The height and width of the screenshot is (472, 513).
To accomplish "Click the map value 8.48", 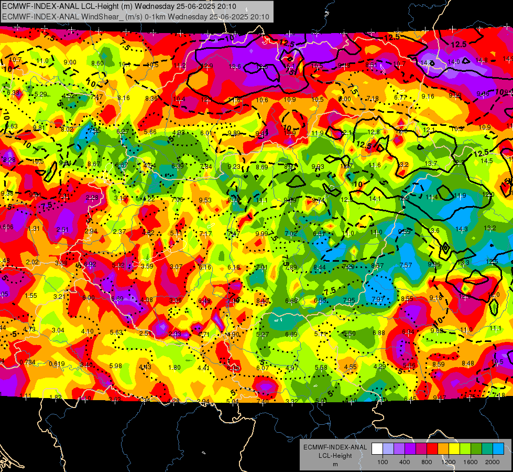I will click(468, 363).
